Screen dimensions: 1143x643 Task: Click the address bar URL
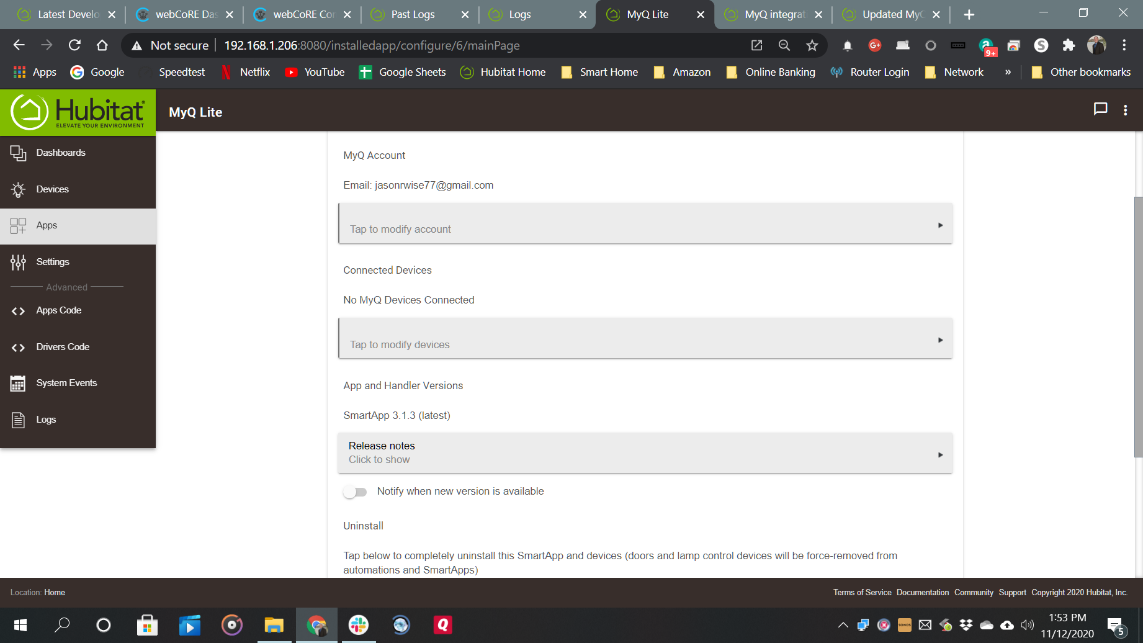tap(372, 45)
